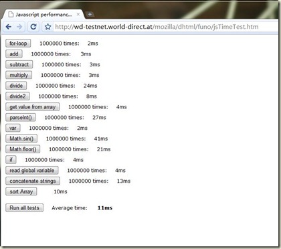The width and height of the screenshot is (281, 249).
Task: Run the sort Array test
Action: pyautogui.click(x=21, y=191)
